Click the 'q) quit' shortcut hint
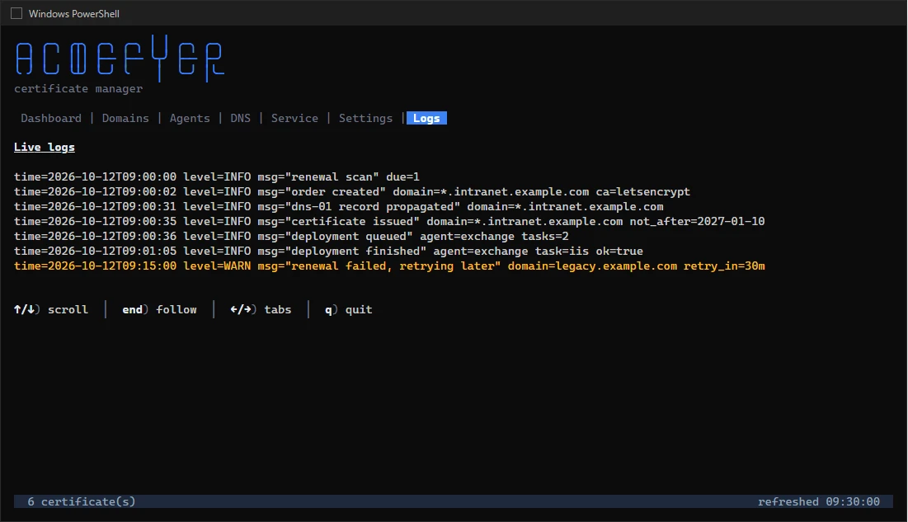908x522 pixels. pyautogui.click(x=349, y=310)
